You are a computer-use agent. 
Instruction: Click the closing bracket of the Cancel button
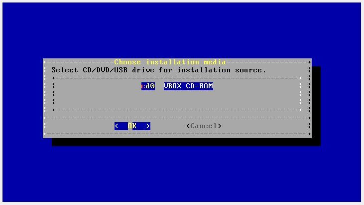tap(220, 126)
